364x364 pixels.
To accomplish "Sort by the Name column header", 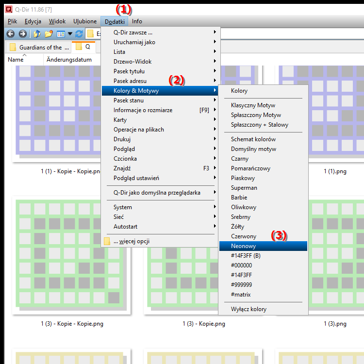I will [x=24, y=60].
